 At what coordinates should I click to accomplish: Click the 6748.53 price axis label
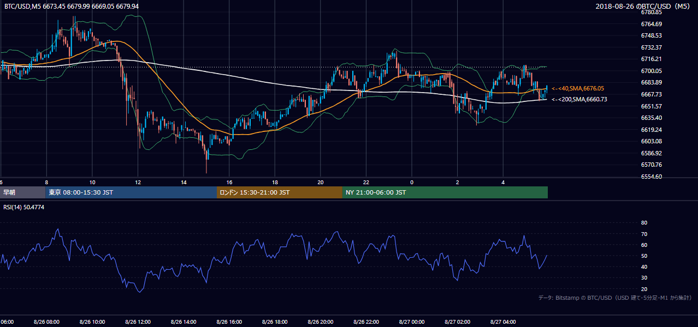click(x=651, y=35)
